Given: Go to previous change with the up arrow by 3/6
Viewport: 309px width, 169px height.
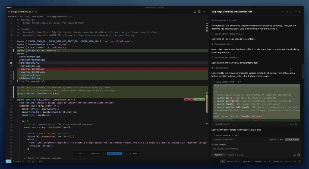Looking at the screenshot, I should click(x=76, y=154).
